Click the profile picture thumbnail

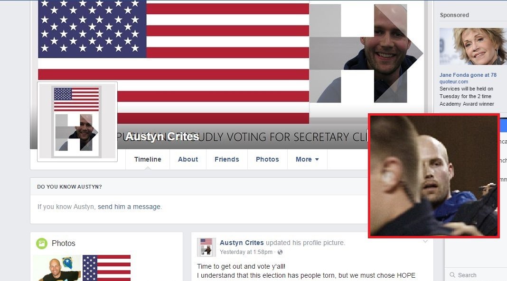77,122
